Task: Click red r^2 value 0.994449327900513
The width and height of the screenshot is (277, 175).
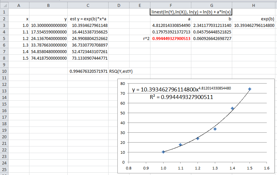Action: [x=171, y=38]
